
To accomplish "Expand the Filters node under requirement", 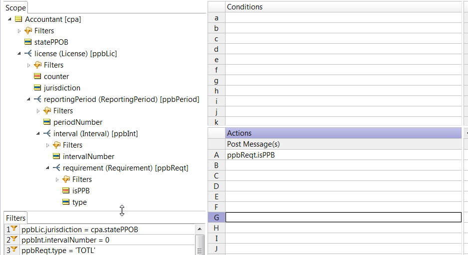I will point(57,179).
